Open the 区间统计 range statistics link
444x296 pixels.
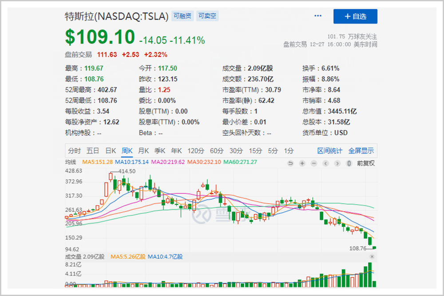click(x=329, y=151)
